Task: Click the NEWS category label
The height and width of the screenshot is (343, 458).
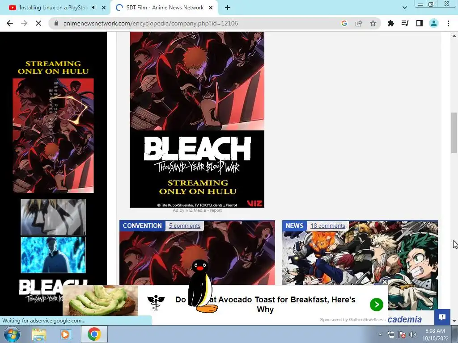Action: (294, 226)
